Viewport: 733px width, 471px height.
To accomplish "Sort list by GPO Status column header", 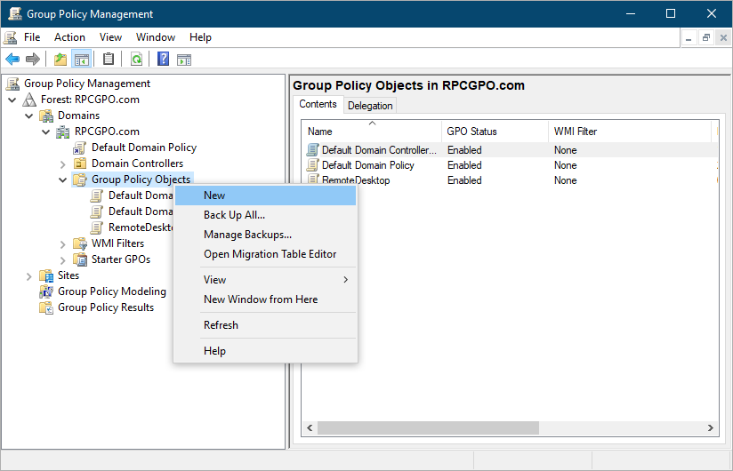I will coord(471,132).
